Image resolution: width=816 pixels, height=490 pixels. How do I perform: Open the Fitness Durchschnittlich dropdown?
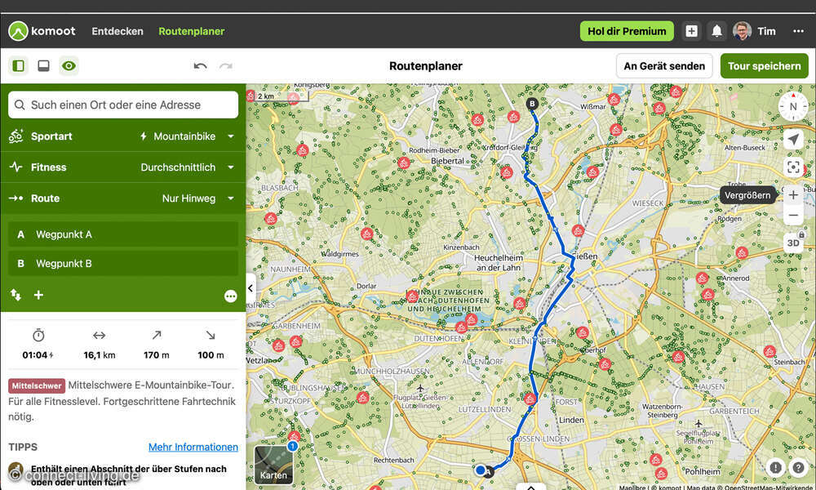(186, 167)
